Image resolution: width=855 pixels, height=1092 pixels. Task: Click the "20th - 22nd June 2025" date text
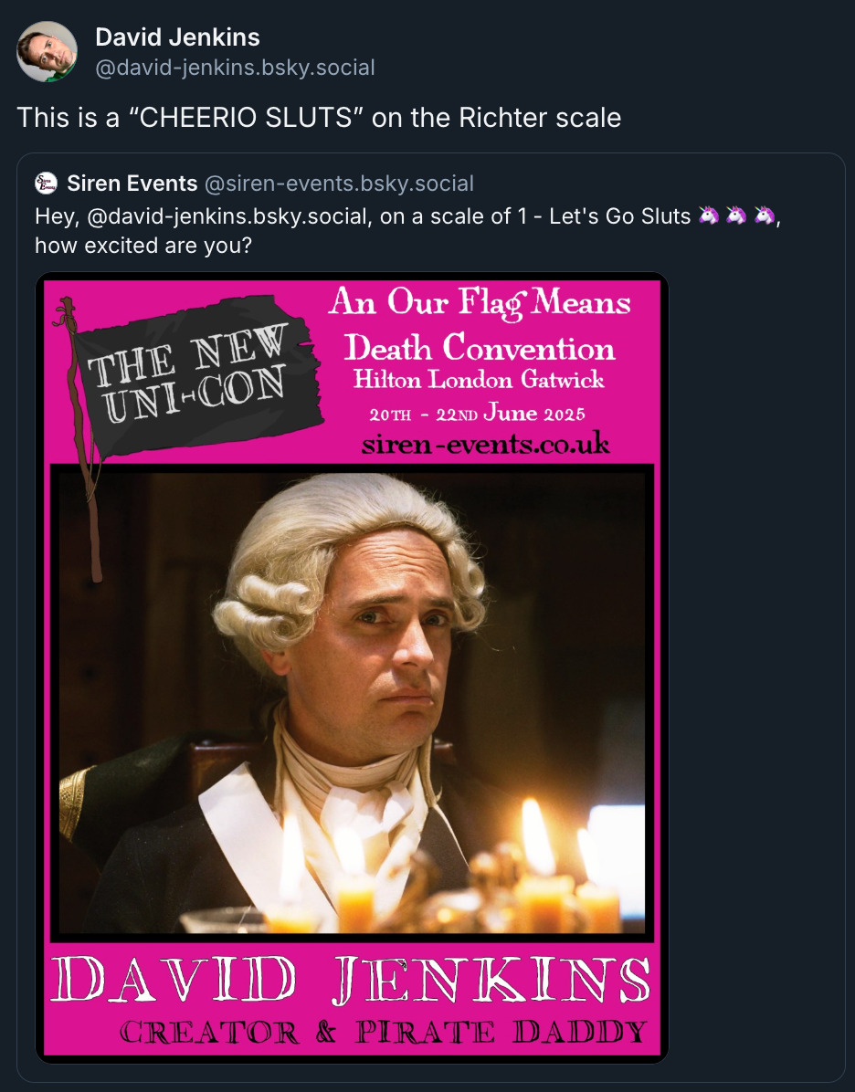(x=477, y=414)
